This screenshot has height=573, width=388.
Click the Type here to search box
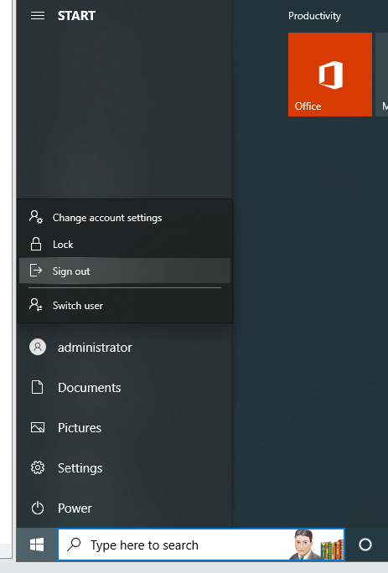point(201,545)
